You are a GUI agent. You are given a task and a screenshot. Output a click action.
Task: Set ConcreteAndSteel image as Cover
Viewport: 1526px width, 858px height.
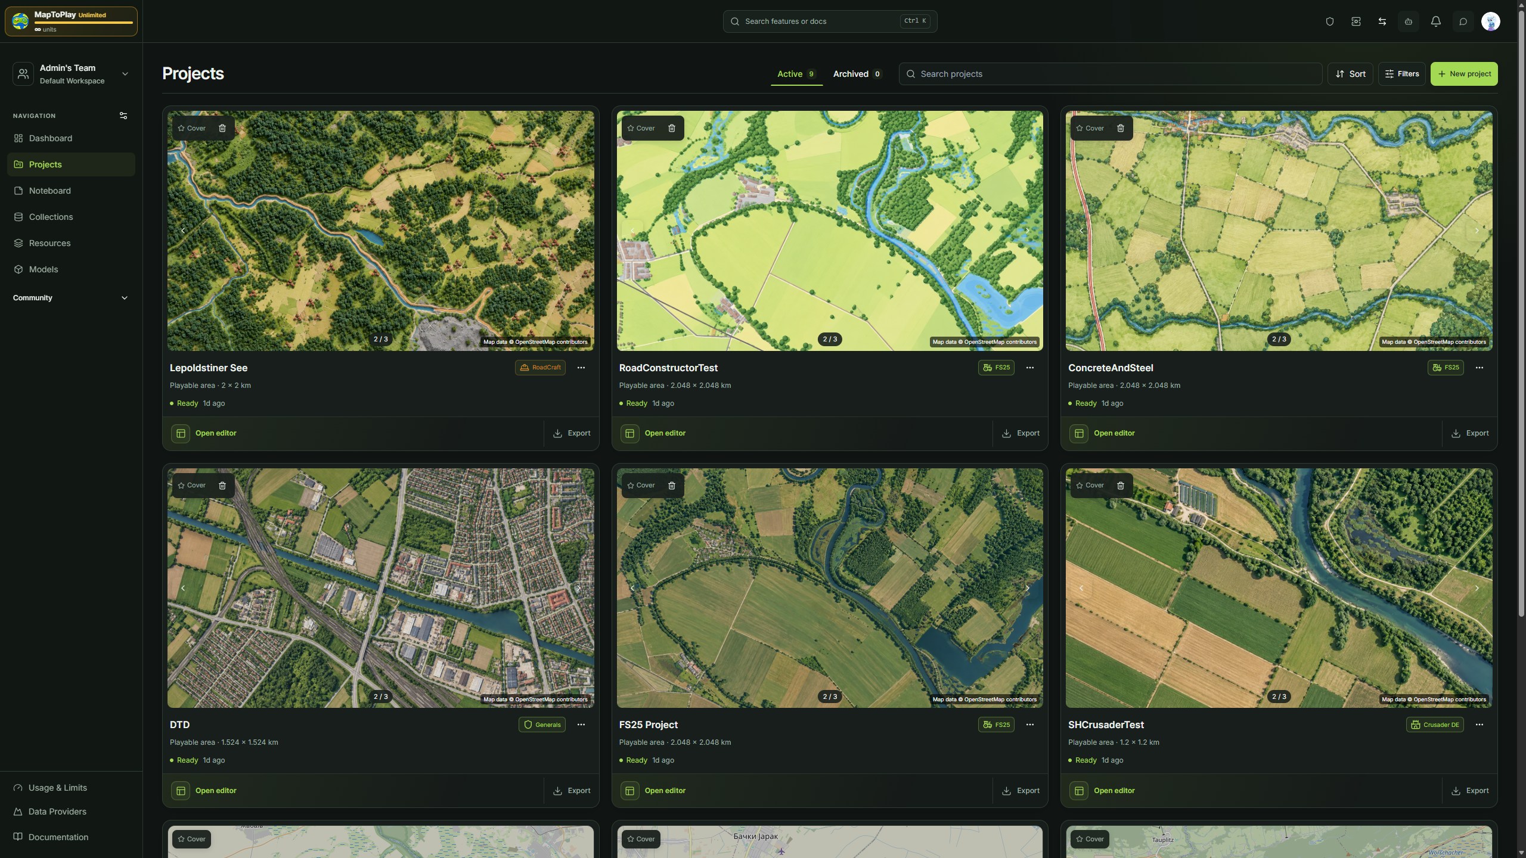1090,128
